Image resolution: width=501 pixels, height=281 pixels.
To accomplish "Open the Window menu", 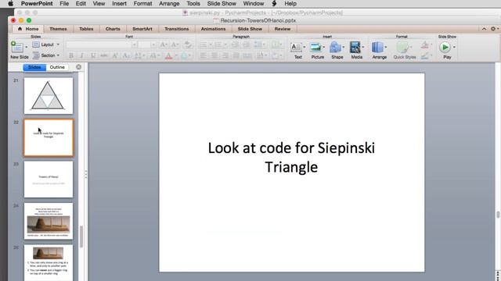I will tap(254, 3).
